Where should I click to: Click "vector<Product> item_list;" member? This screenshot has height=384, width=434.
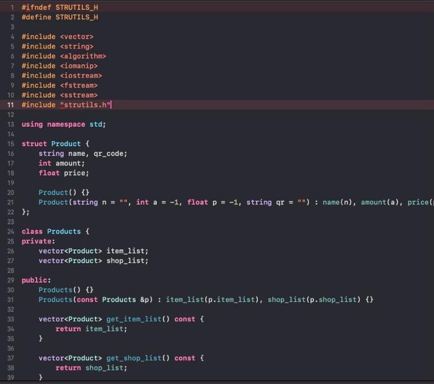pyautogui.click(x=94, y=251)
